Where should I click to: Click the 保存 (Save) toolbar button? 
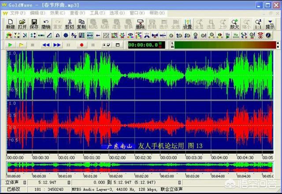click(x=34, y=24)
